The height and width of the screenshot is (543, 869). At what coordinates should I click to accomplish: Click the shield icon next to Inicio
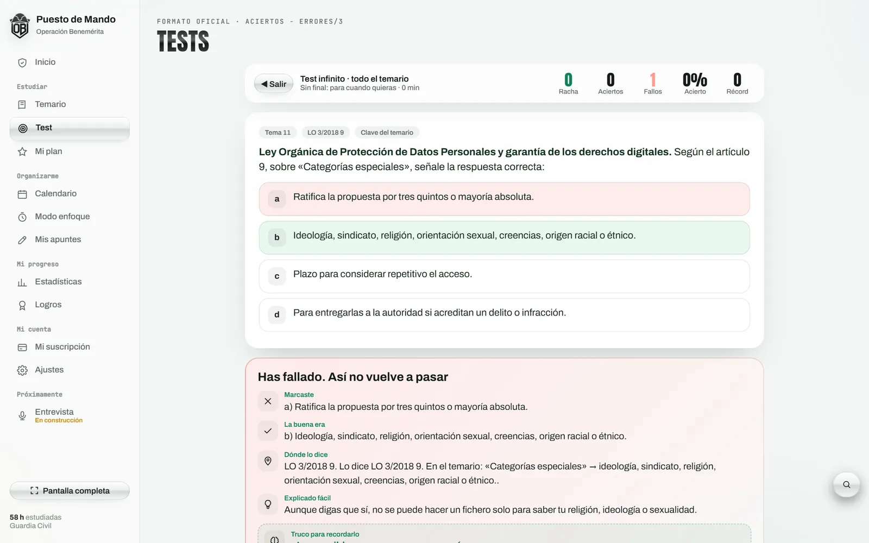pos(22,62)
